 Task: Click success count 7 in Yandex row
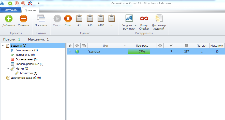(x=171, y=51)
